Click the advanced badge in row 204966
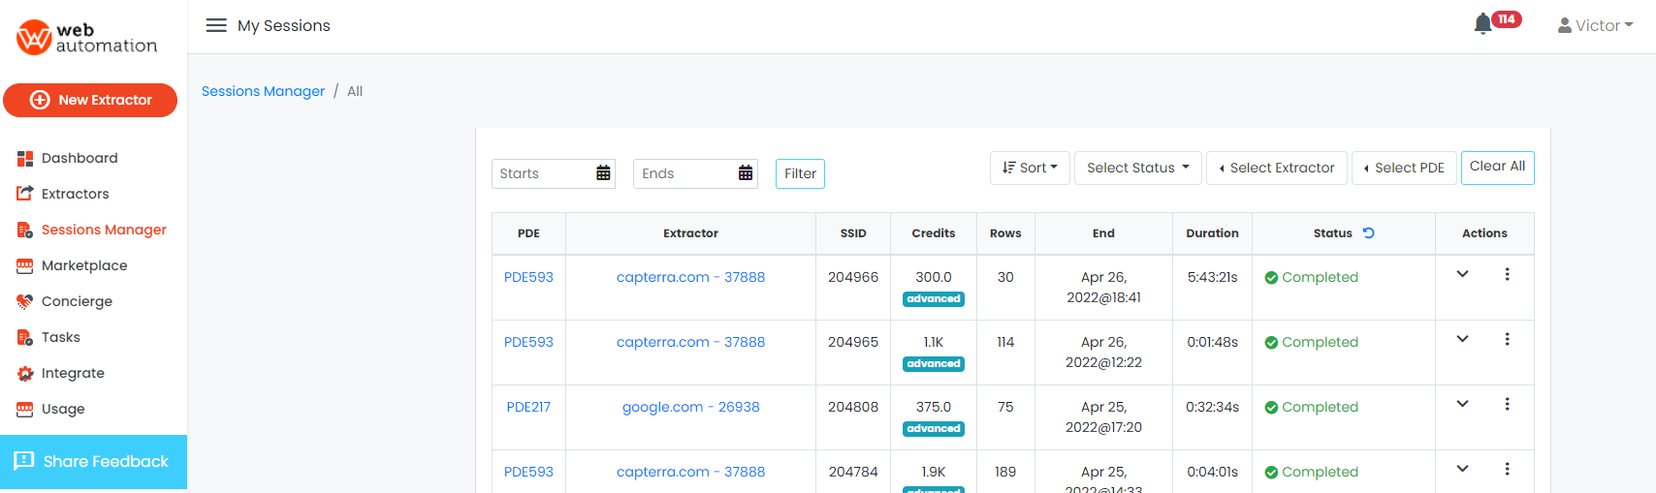This screenshot has height=493, width=1656. tap(934, 299)
